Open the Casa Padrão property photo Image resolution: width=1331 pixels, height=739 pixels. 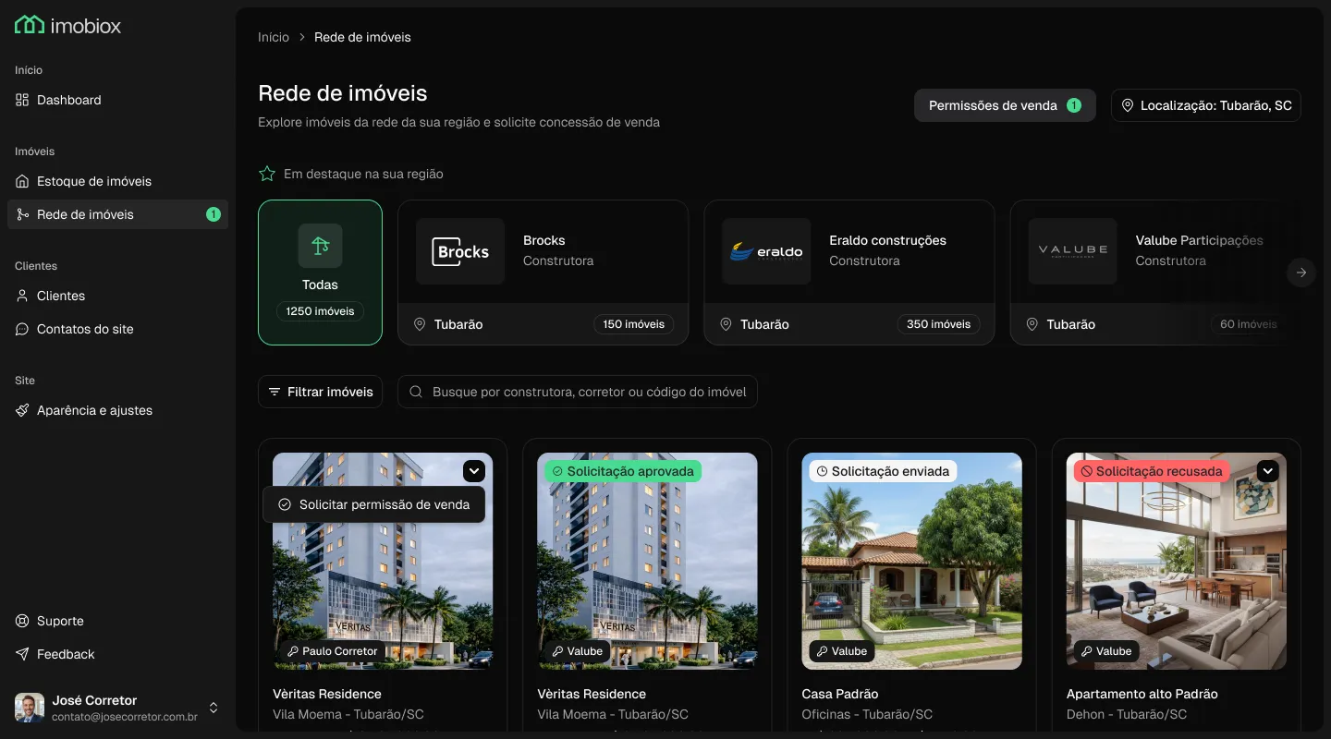pyautogui.click(x=912, y=561)
